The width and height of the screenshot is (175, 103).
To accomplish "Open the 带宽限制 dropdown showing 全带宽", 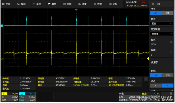I will coord(162,34).
